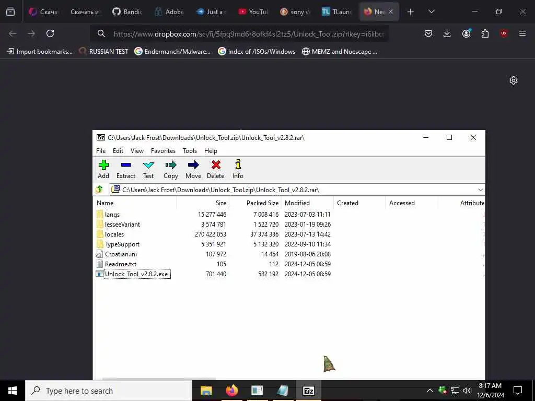The width and height of the screenshot is (535, 401).
Task: Run the Test archive tool
Action: [x=148, y=169]
